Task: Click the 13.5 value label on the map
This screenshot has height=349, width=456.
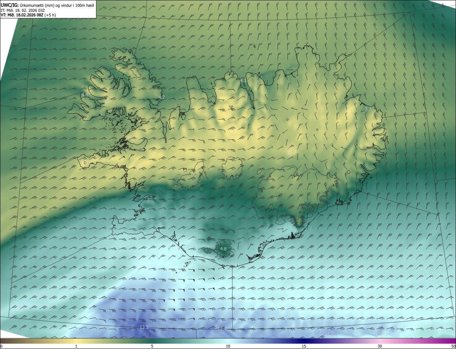Action: coord(144,327)
